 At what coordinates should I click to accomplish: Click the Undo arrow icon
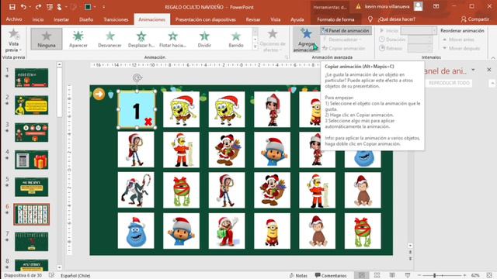tap(23, 7)
